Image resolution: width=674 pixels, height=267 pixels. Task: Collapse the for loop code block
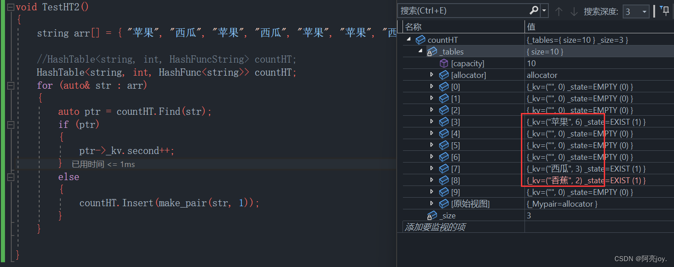coord(10,86)
